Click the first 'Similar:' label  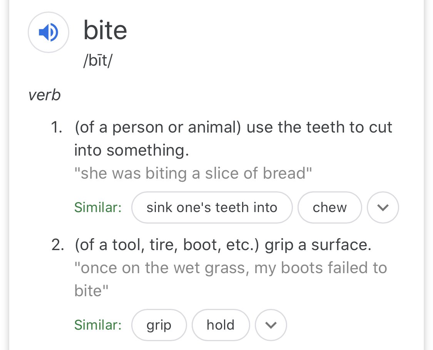coord(98,207)
